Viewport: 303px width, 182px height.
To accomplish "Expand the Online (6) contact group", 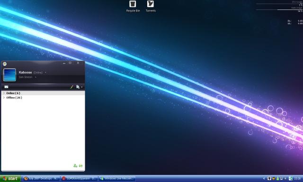I will [x=4, y=93].
